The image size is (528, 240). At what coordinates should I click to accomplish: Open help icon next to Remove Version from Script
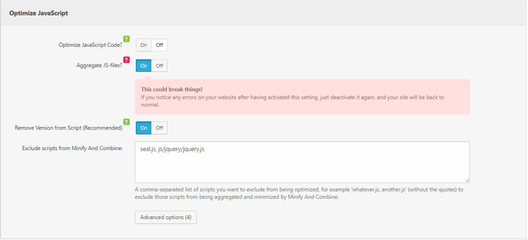126,122
